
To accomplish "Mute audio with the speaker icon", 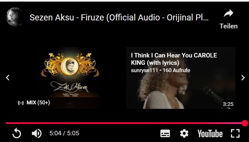I will (x=37, y=133).
